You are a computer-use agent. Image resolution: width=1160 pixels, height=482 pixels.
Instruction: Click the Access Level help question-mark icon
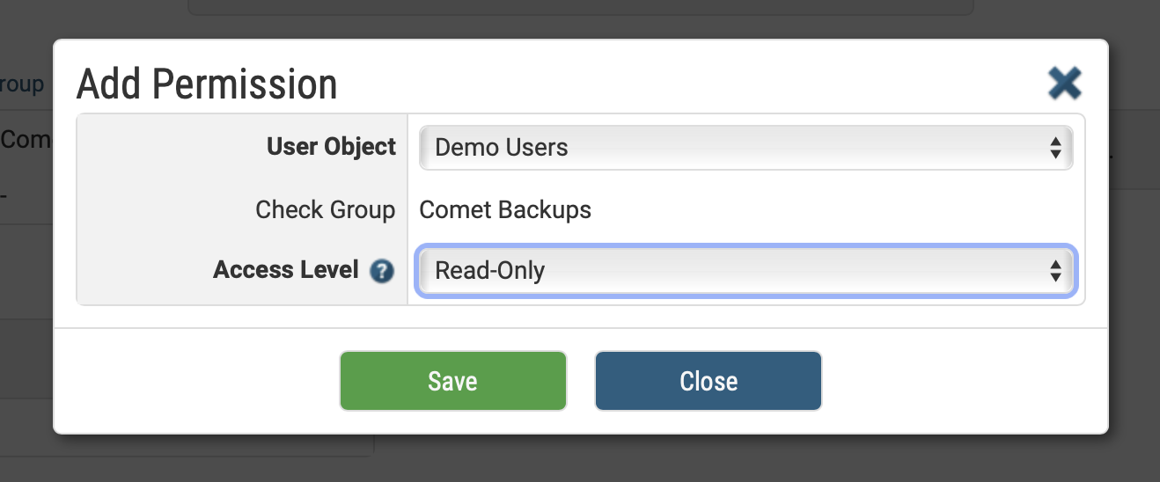tap(381, 271)
